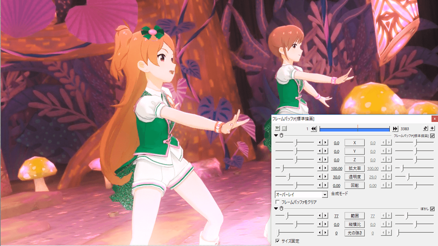Collapse the ぼかし section triangle
This screenshot has width=438, height=246.
276,208
